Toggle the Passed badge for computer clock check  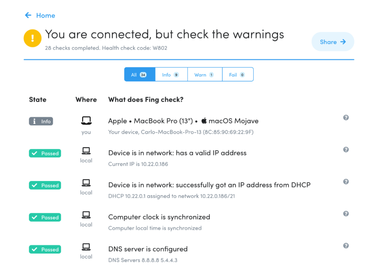[45, 217]
